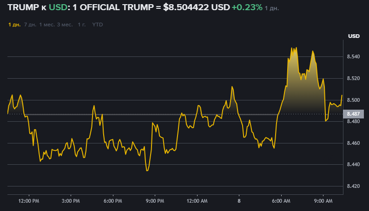Click the date label 8 on axis
This screenshot has height=211, width=369.
[x=239, y=201]
